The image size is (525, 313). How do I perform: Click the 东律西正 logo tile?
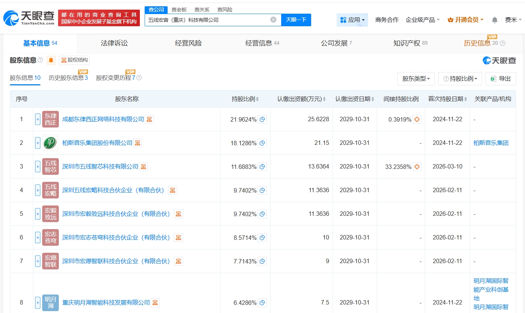(x=50, y=119)
